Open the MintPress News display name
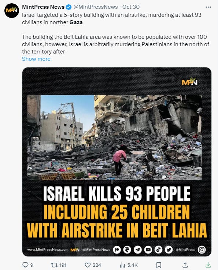Image resolution: width=218 pixels, height=270 pixels. tap(43, 7)
